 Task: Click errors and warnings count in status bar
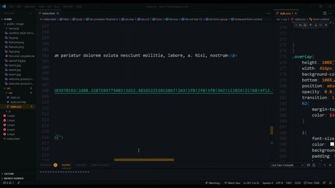8,183
